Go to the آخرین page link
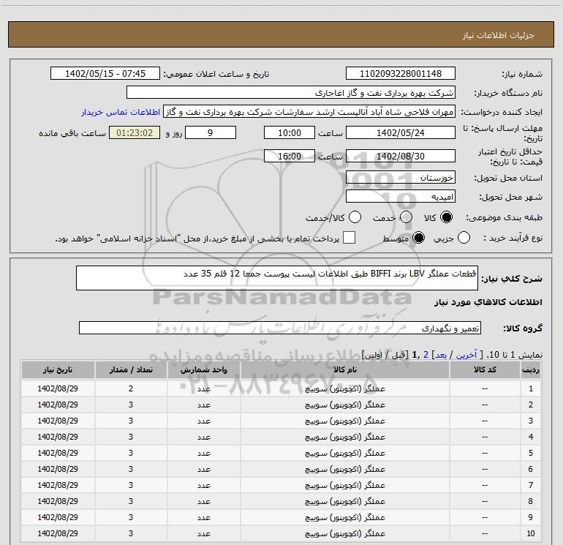This screenshot has width=563, height=545. [466, 355]
